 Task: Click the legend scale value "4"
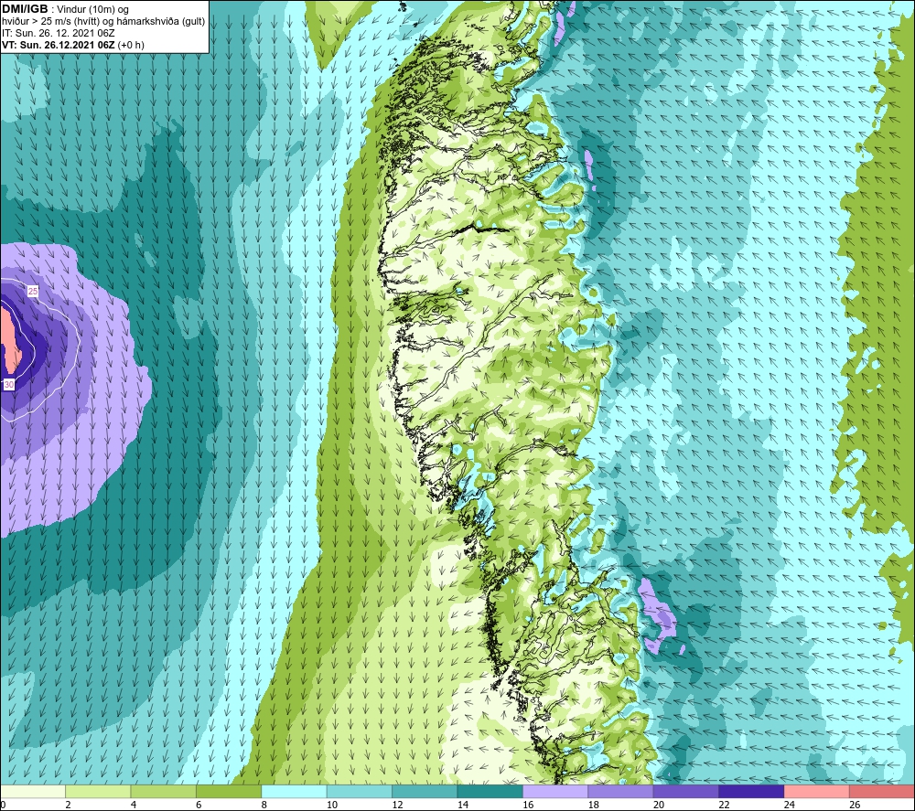tap(134, 805)
